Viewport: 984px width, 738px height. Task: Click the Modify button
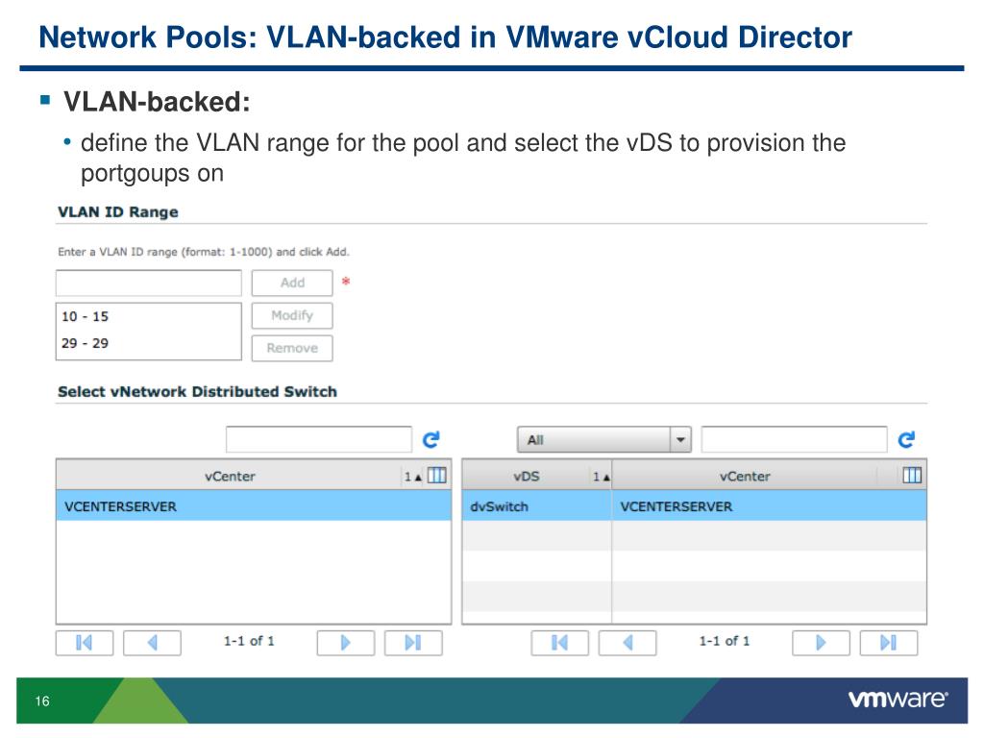coord(292,315)
